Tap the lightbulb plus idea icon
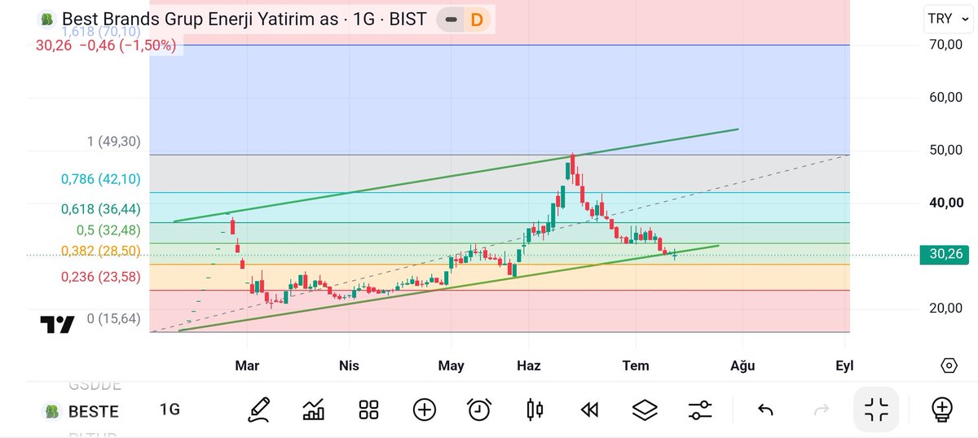 coord(941,410)
